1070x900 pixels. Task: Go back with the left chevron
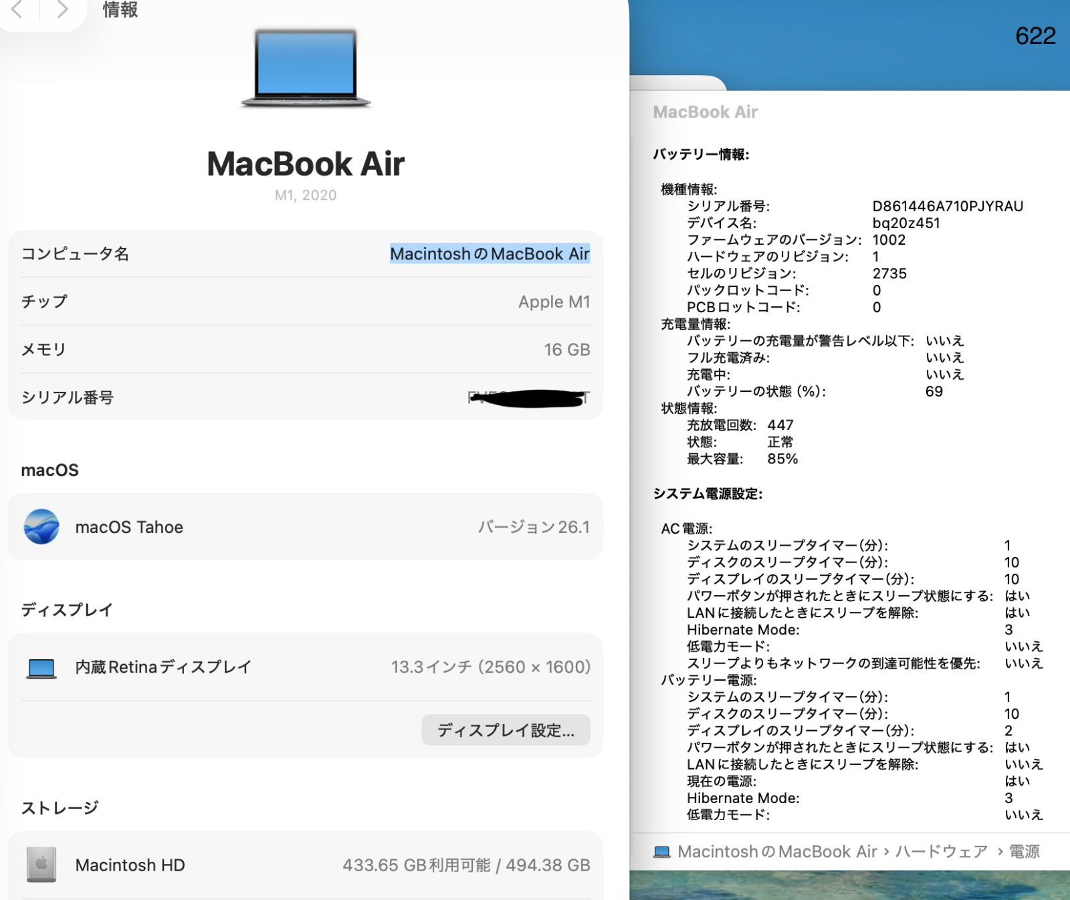coord(18,9)
